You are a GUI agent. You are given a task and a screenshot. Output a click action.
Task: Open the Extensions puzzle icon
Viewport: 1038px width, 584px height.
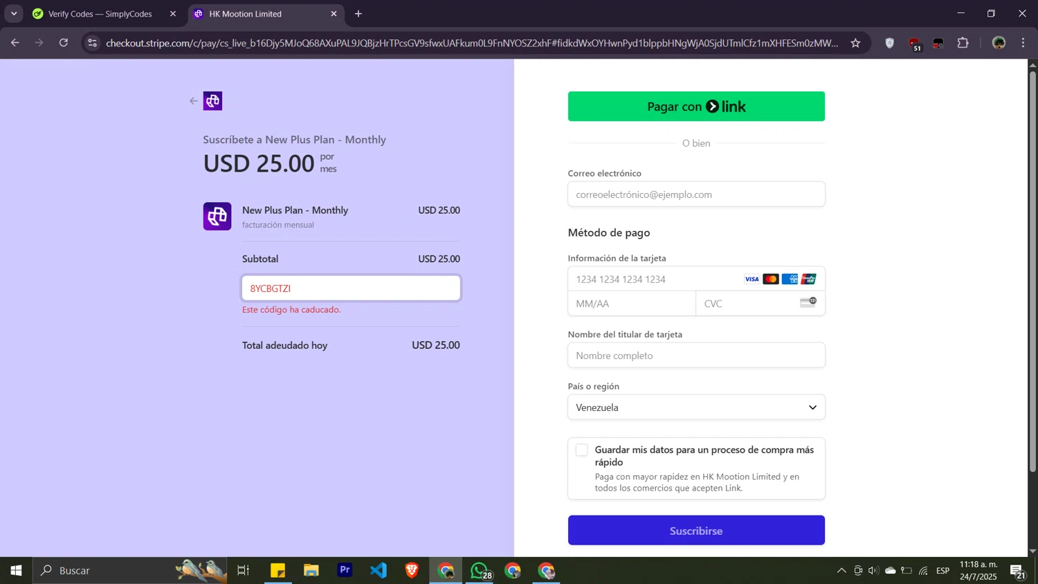tap(963, 43)
